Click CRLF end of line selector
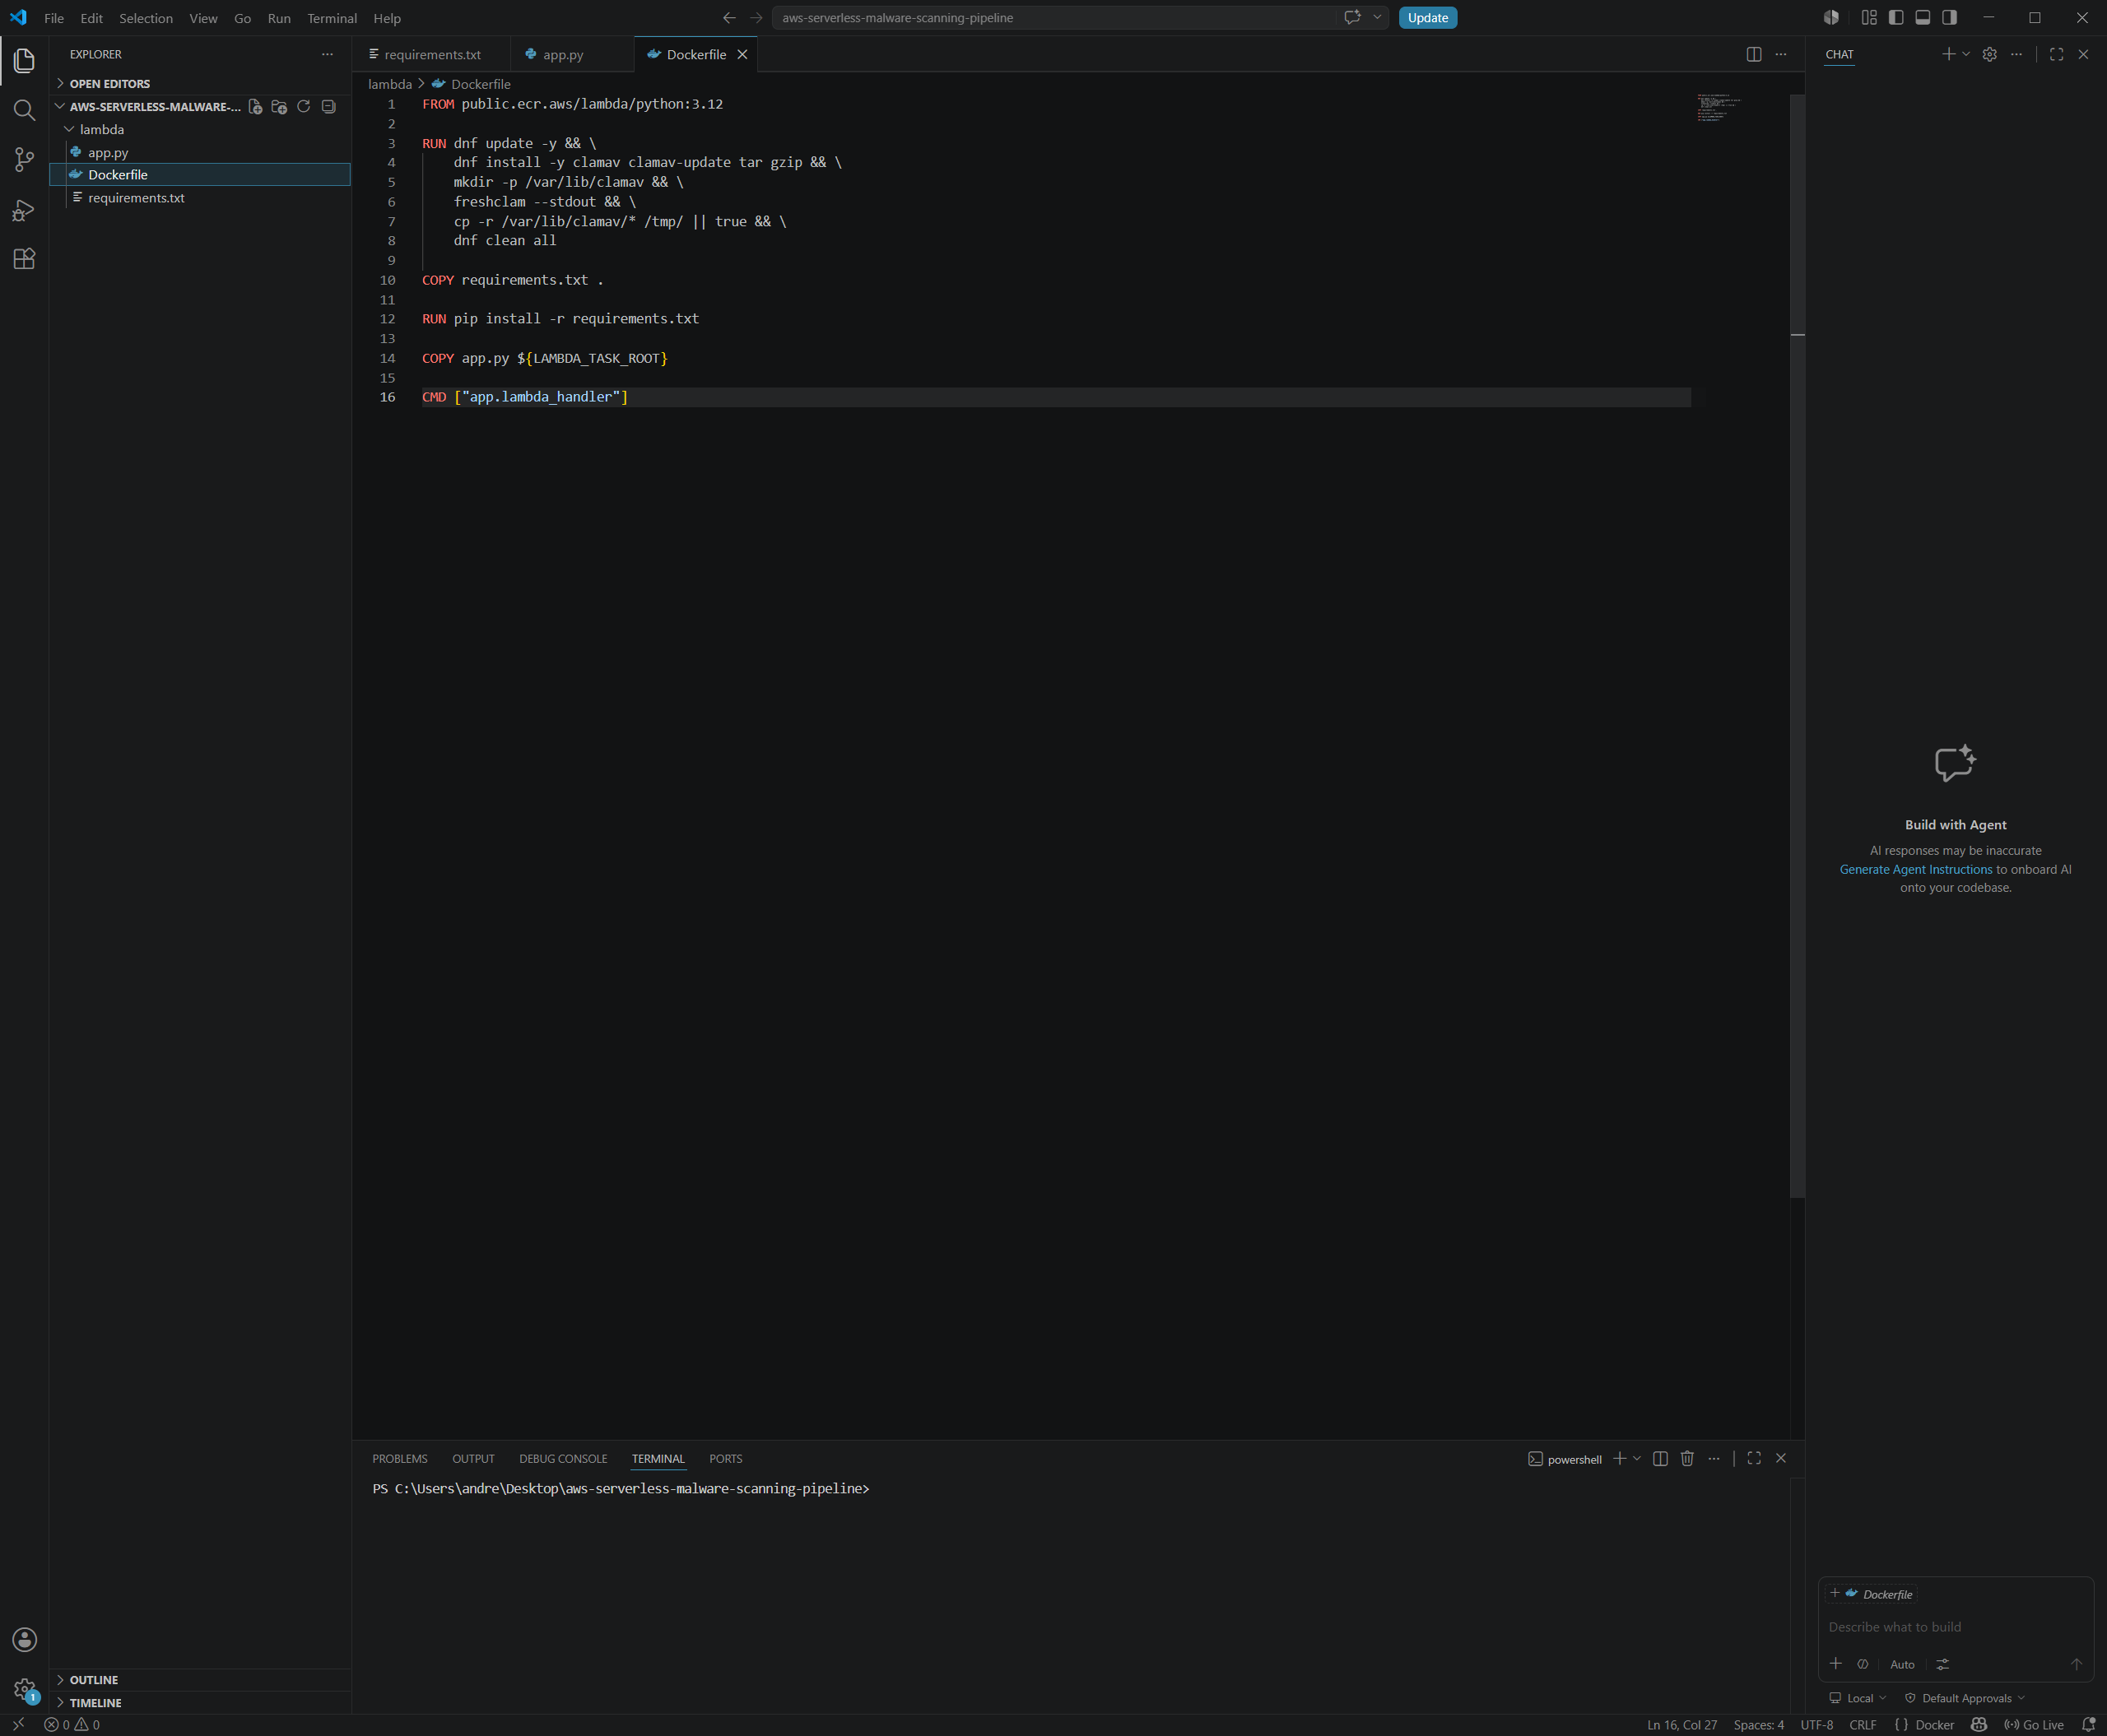 point(1863,1725)
